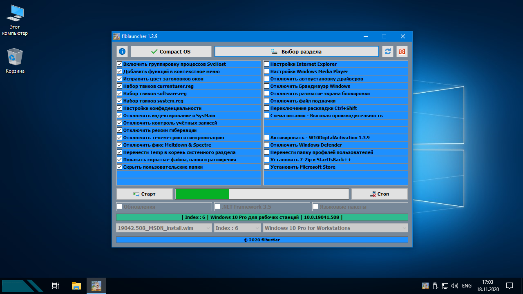Viewport: 523px width, 294px height.
Task: Open the blue info button in flblauncher
Action: (122, 51)
